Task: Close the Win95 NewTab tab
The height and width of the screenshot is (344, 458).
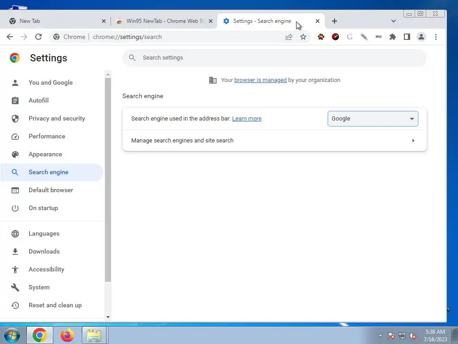Action: tap(211, 21)
